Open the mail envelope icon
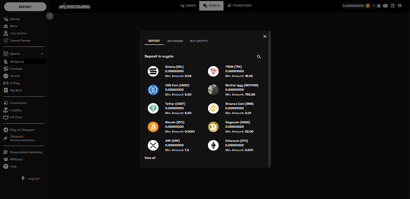This screenshot has height=199, width=410. (x=385, y=6)
